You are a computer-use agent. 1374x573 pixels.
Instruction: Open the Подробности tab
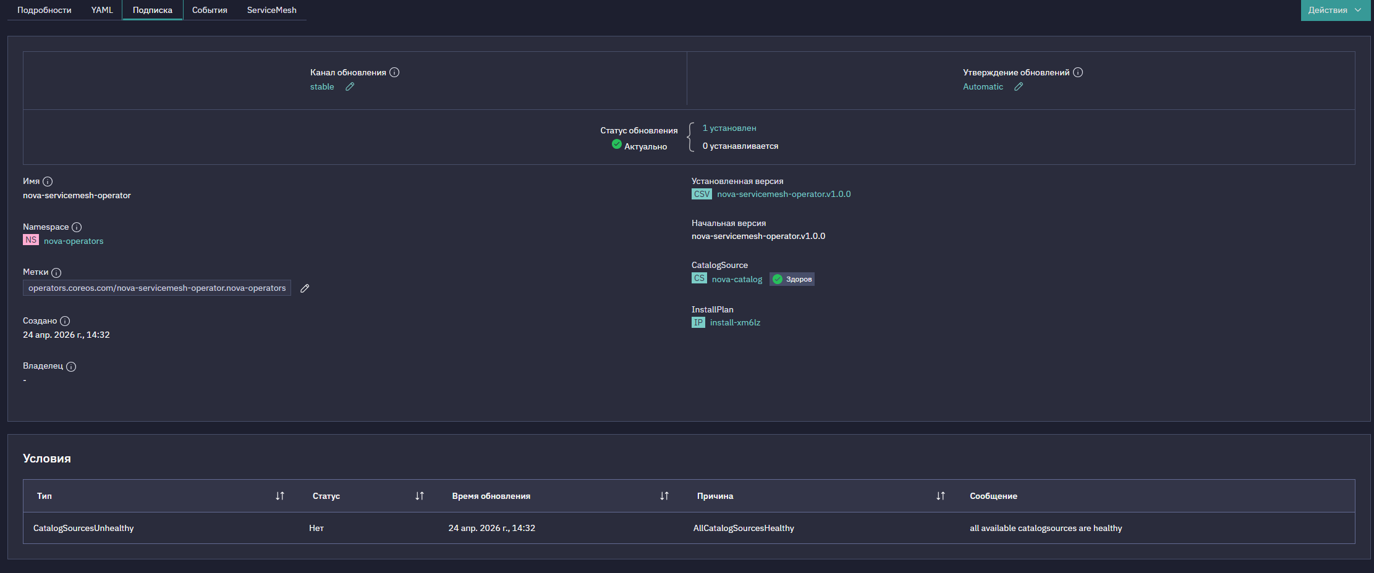tap(45, 10)
